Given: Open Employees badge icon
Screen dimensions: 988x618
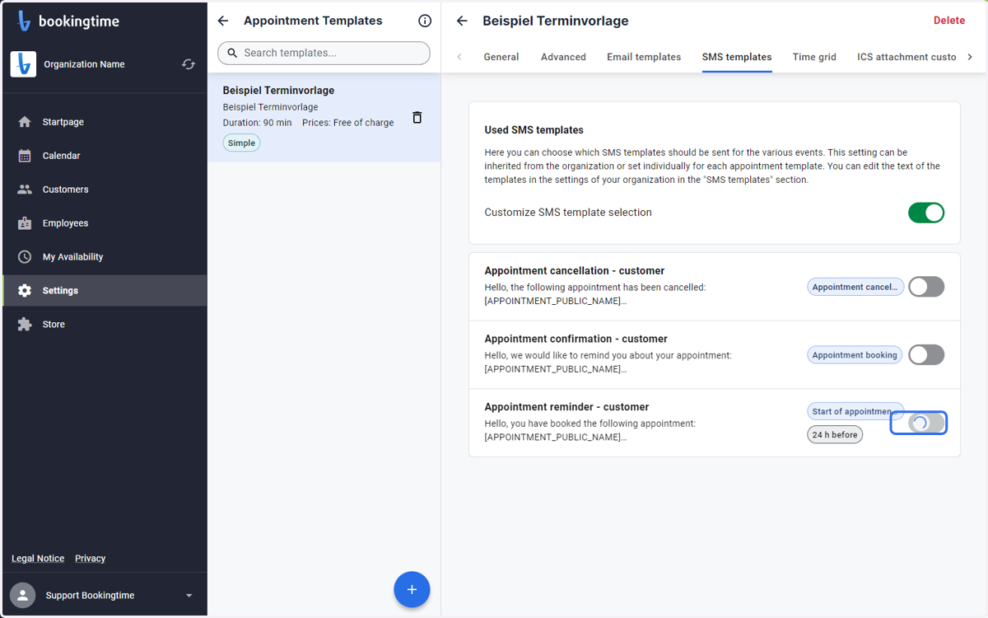Looking at the screenshot, I should coord(25,223).
